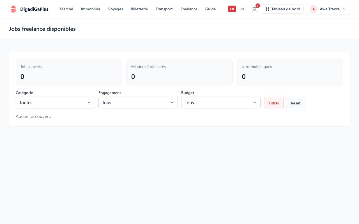Open the Immobilier menu item
Viewport: 359px width, 224px height.
(91, 9)
